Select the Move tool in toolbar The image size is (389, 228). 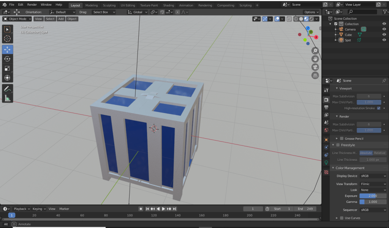[8, 49]
